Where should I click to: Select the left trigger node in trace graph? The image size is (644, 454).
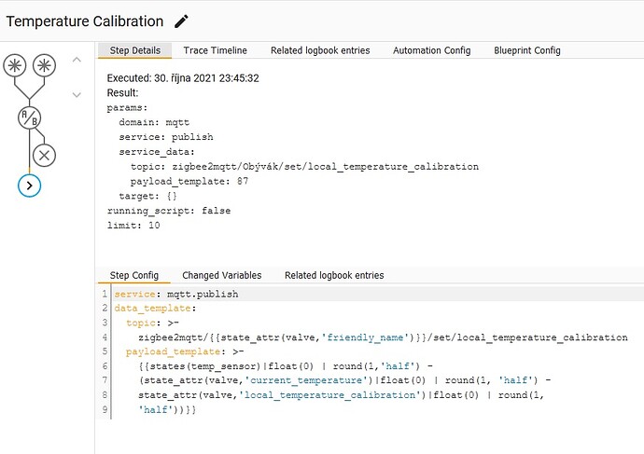pyautogui.click(x=15, y=65)
